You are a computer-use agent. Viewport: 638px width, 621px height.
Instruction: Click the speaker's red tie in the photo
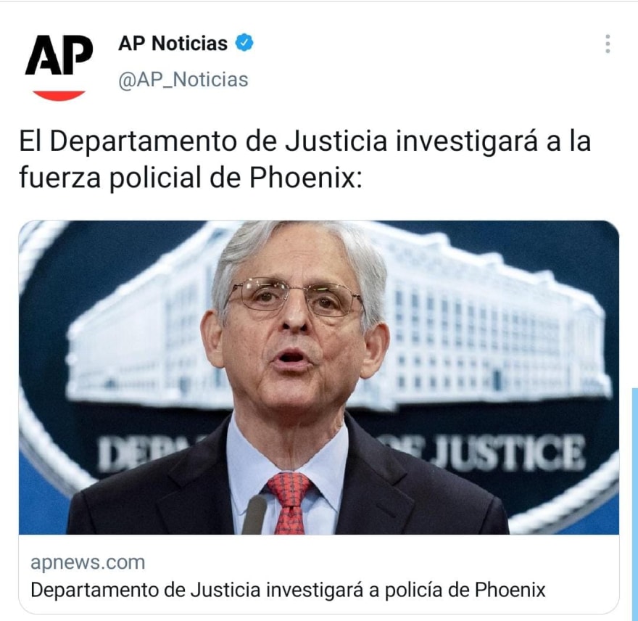click(289, 503)
